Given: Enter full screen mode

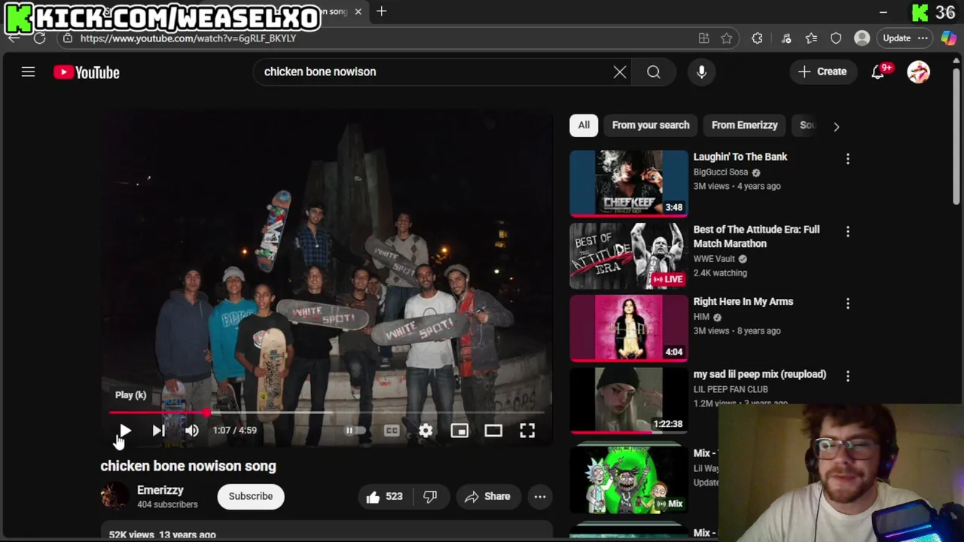Looking at the screenshot, I should pos(527,430).
